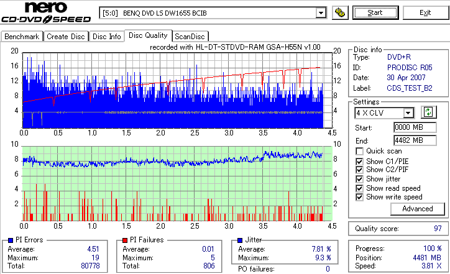Screen dimensions: 450x274
Task: Click the Nero CD-DVD Speed logo
Action: pyautogui.click(x=46, y=12)
